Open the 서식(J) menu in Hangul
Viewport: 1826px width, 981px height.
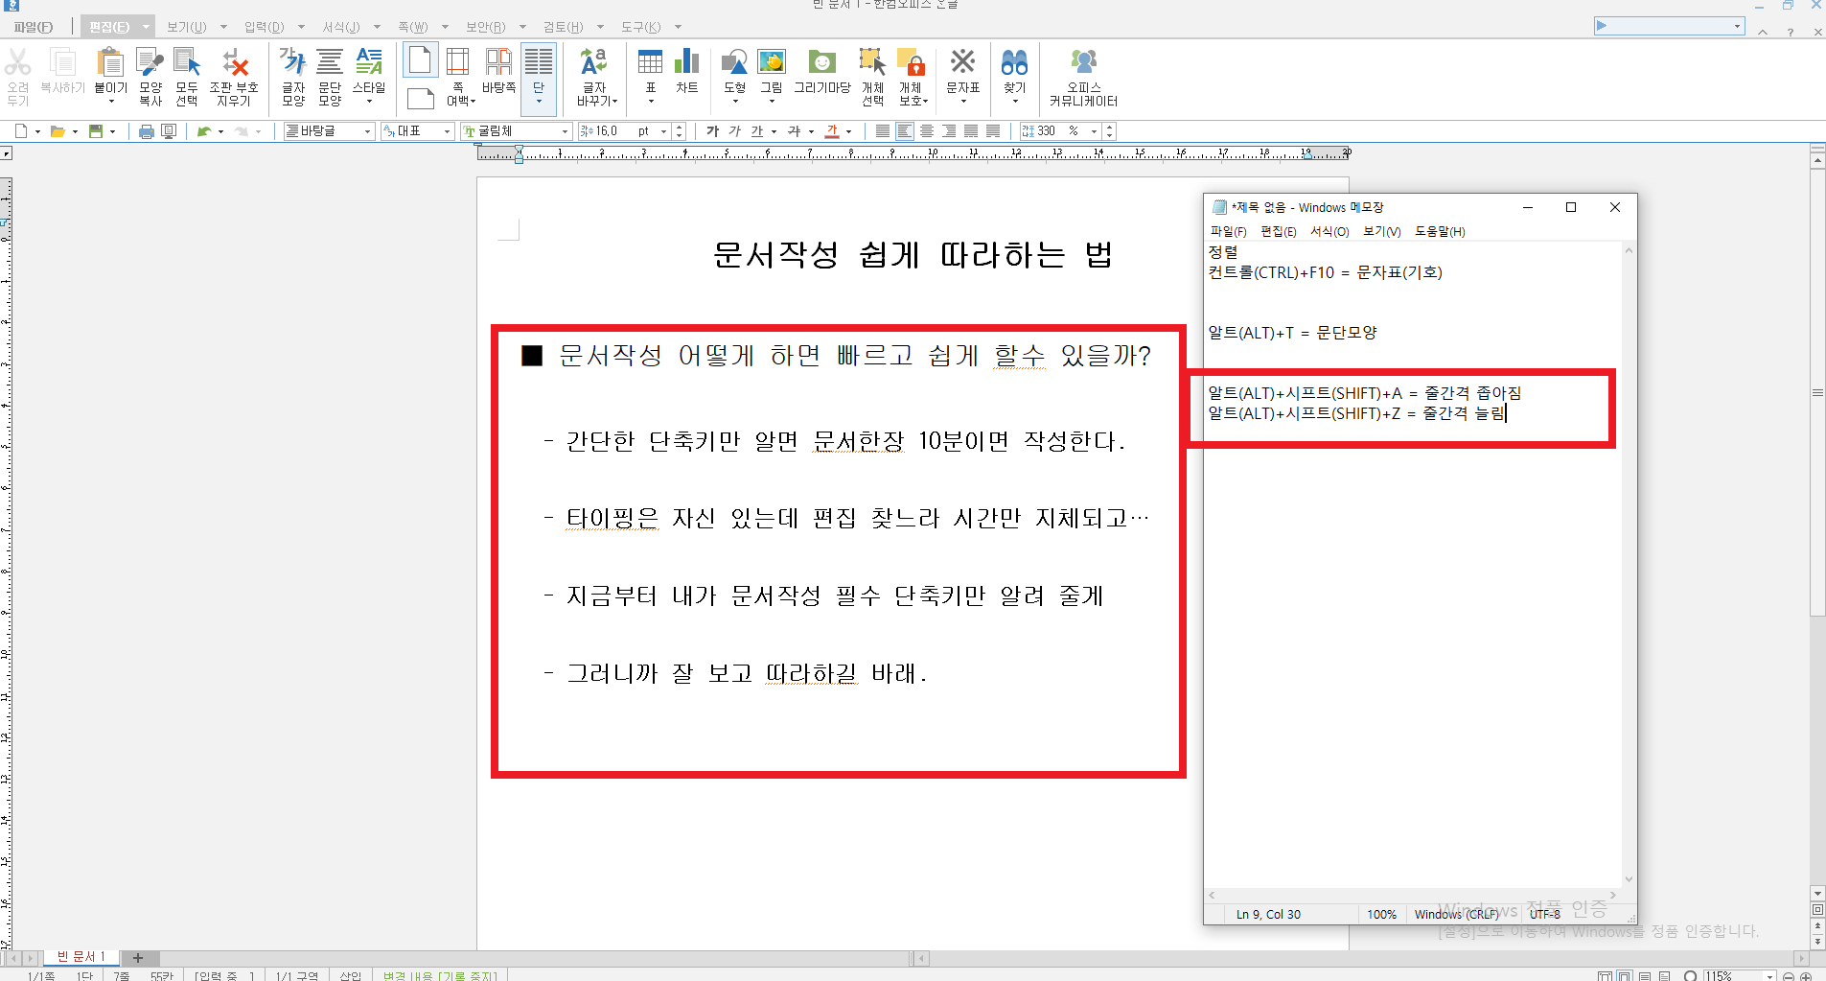(340, 27)
